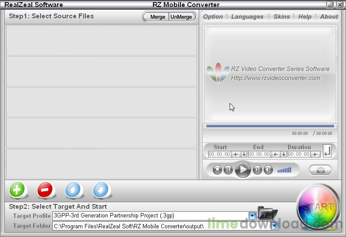Set Start time with left arrow button
This screenshot has height=237, width=346.
click(236, 154)
